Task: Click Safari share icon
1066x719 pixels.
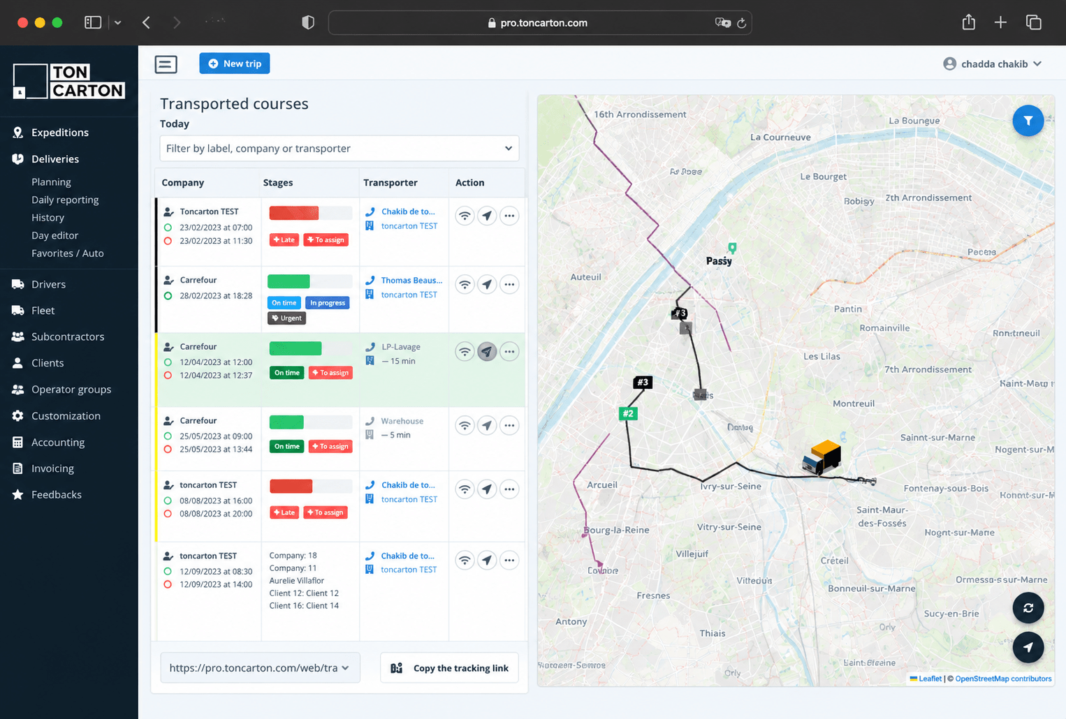Action: coord(968,22)
